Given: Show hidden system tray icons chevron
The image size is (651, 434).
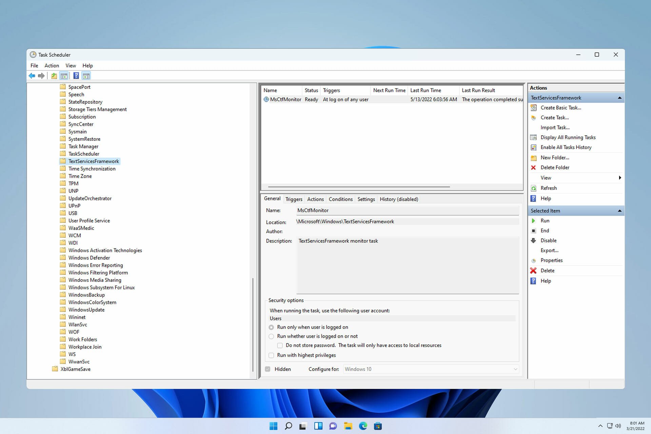Looking at the screenshot, I should click(x=600, y=426).
